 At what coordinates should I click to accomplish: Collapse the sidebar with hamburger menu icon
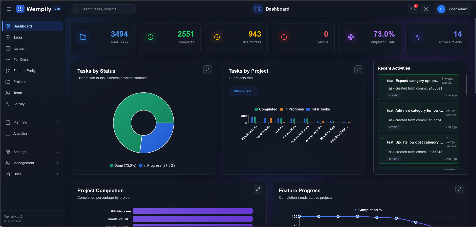[x=9, y=9]
